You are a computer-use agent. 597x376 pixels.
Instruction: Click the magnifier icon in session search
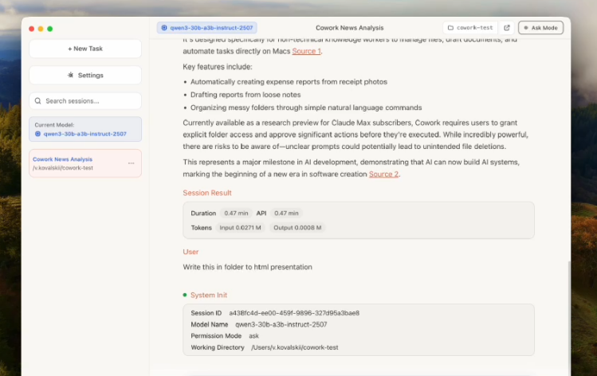pyautogui.click(x=37, y=101)
